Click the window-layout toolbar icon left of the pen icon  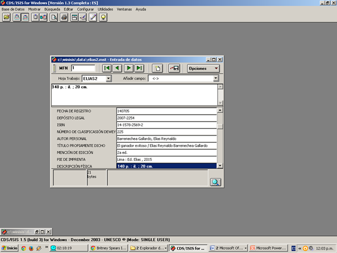pos(74,17)
